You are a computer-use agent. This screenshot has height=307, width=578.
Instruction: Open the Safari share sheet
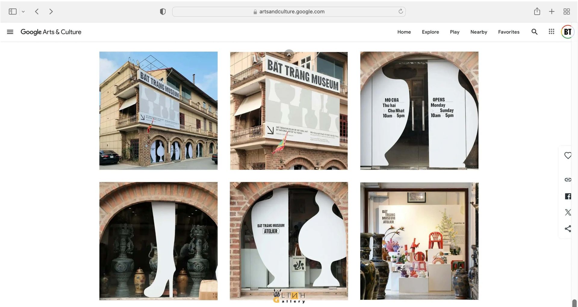537,11
